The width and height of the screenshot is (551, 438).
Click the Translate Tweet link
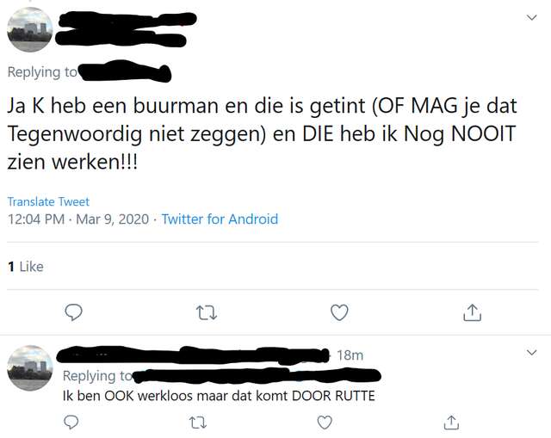(x=48, y=201)
